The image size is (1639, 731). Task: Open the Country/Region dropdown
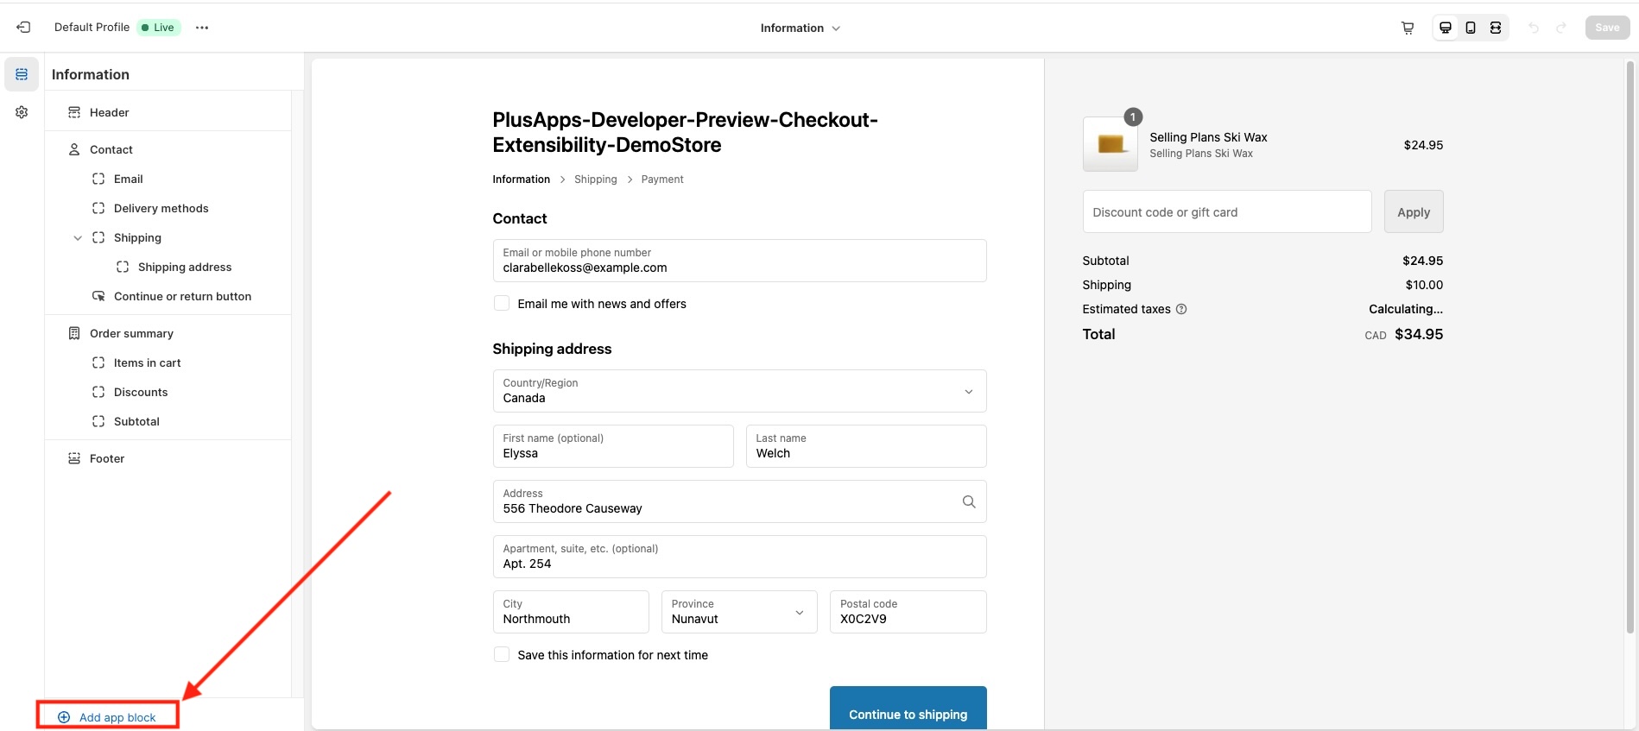pos(739,391)
